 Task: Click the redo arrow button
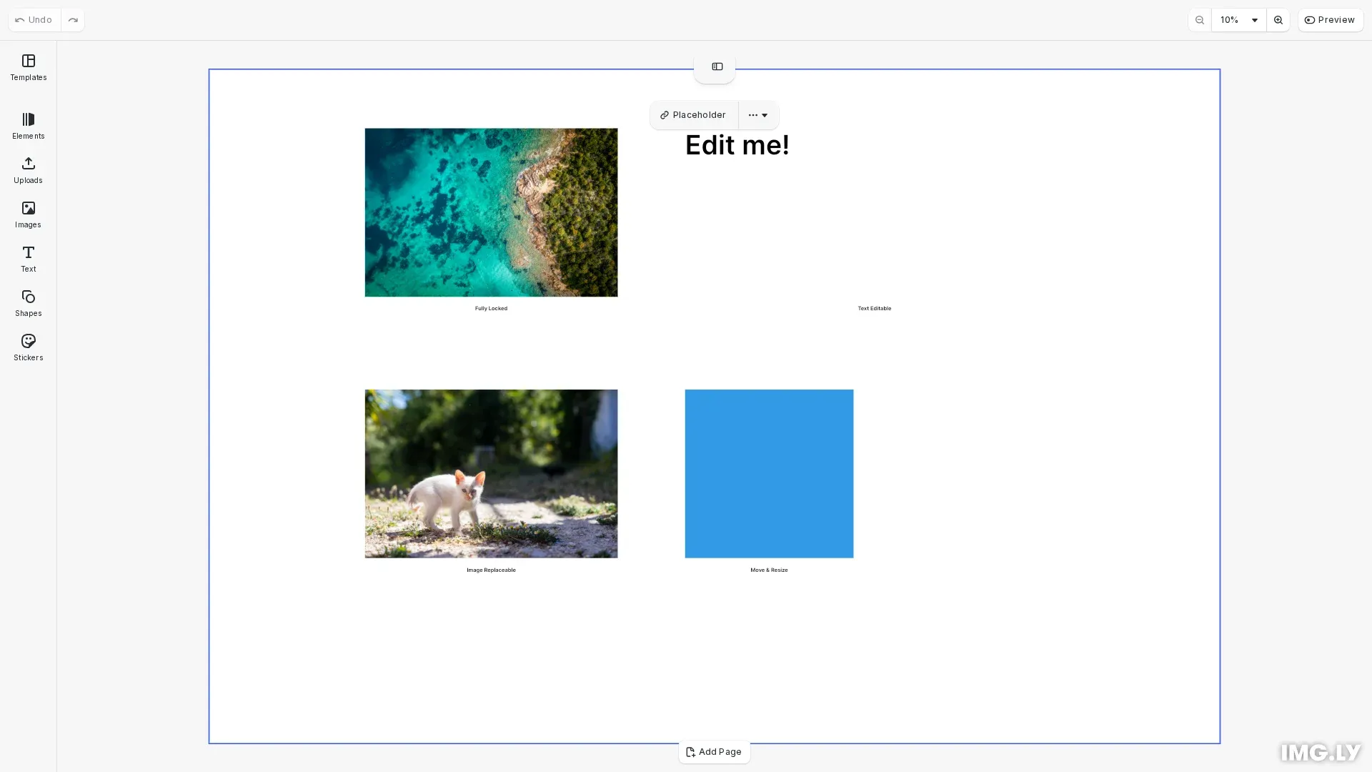tap(73, 20)
